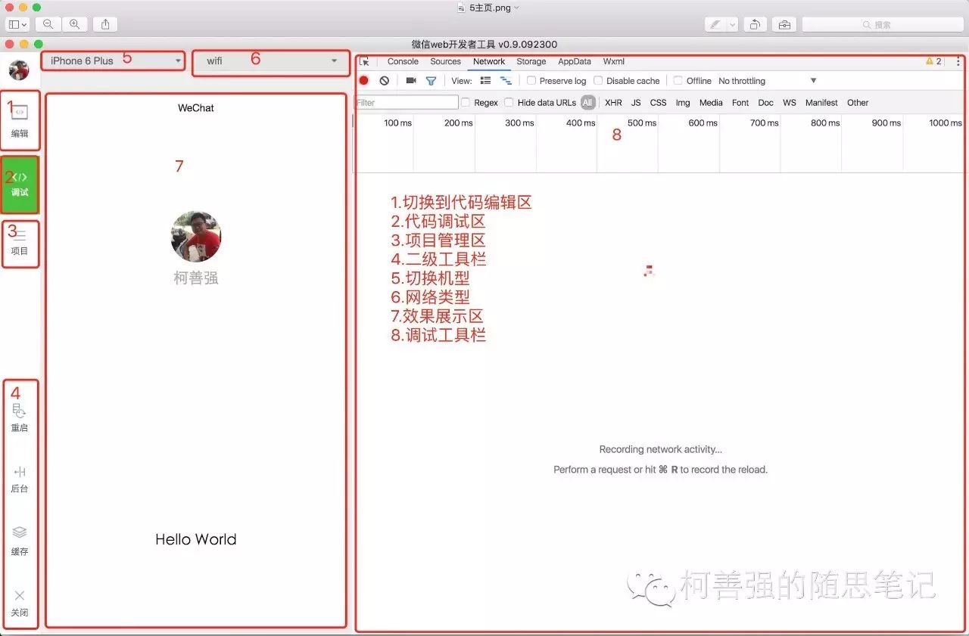The width and height of the screenshot is (969, 636).
Task: Switch to the Console tab
Action: [x=403, y=61]
